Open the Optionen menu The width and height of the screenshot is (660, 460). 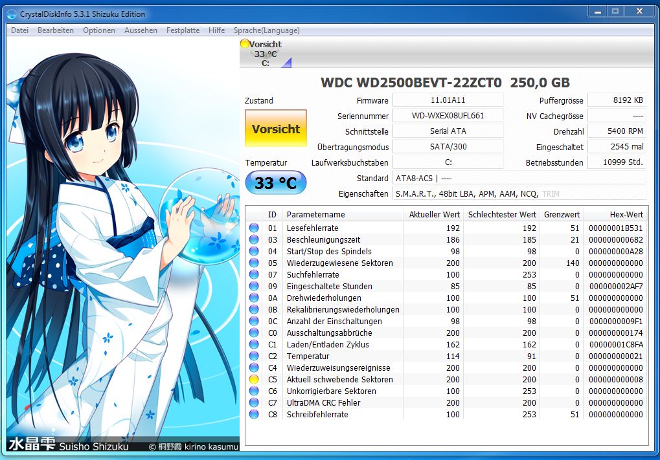(x=99, y=30)
